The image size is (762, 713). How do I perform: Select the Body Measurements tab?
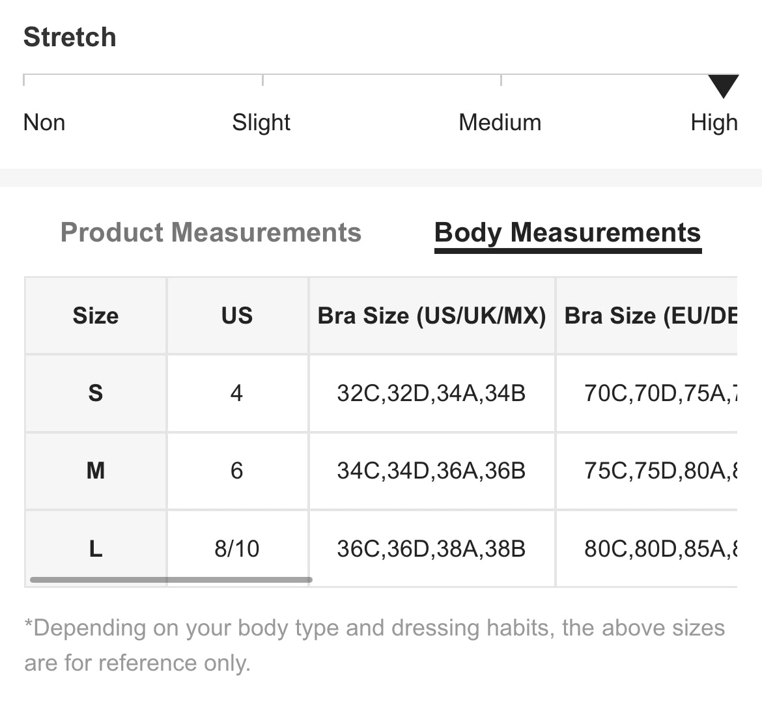(x=567, y=232)
